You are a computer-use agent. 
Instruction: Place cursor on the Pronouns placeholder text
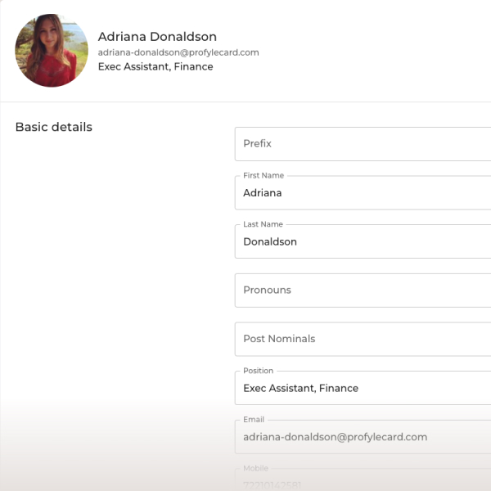[x=267, y=290]
